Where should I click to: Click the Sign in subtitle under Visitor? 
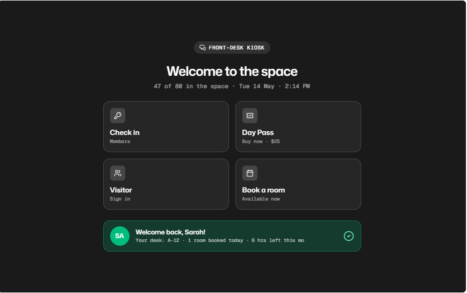pos(120,199)
